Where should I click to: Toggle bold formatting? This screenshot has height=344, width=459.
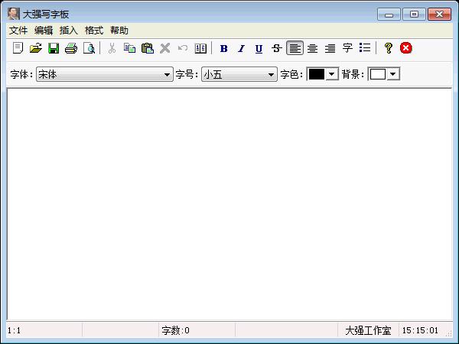223,48
